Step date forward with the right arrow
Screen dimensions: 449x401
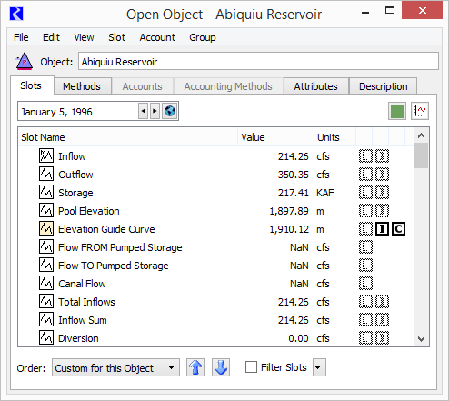pyautogui.click(x=155, y=111)
